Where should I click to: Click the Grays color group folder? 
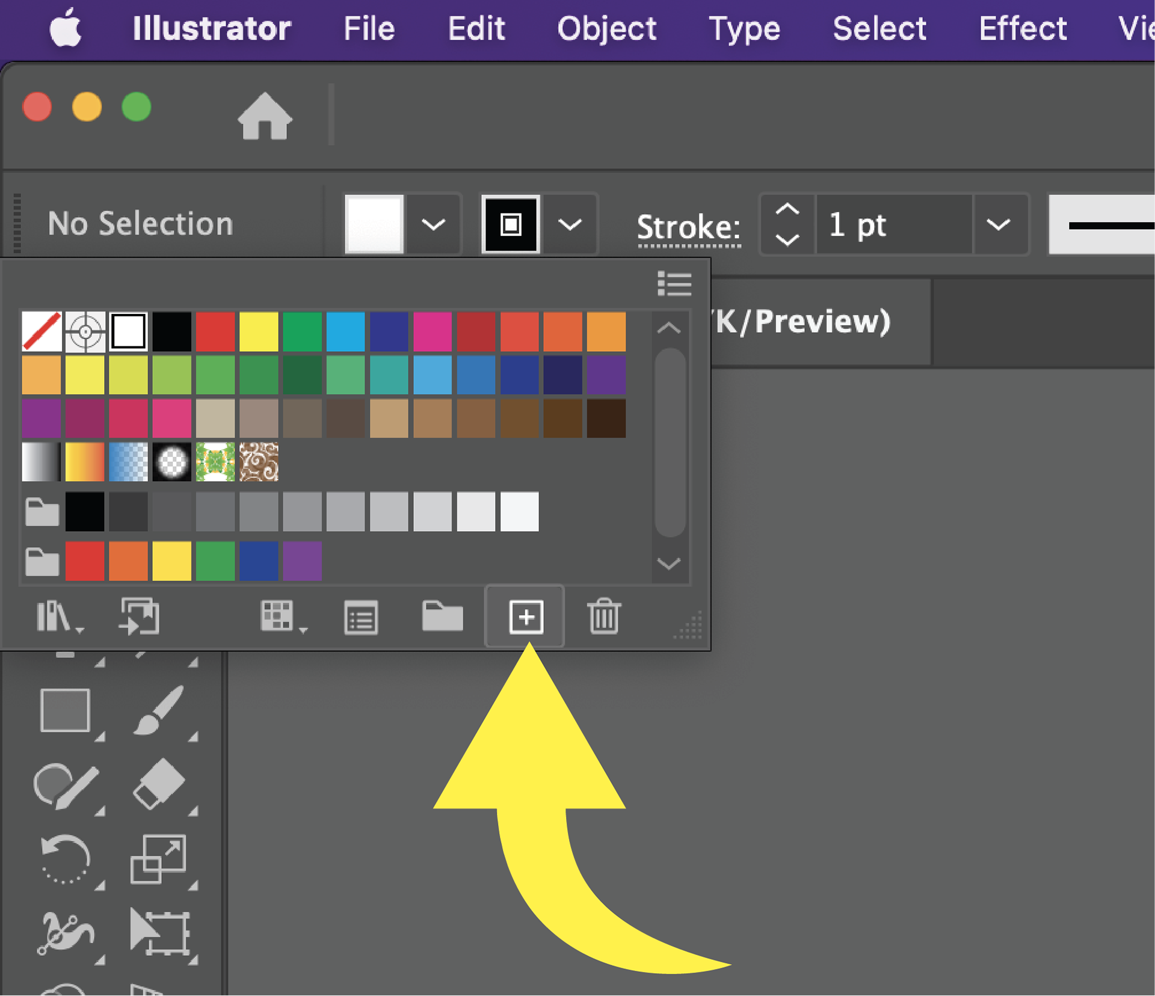[42, 512]
